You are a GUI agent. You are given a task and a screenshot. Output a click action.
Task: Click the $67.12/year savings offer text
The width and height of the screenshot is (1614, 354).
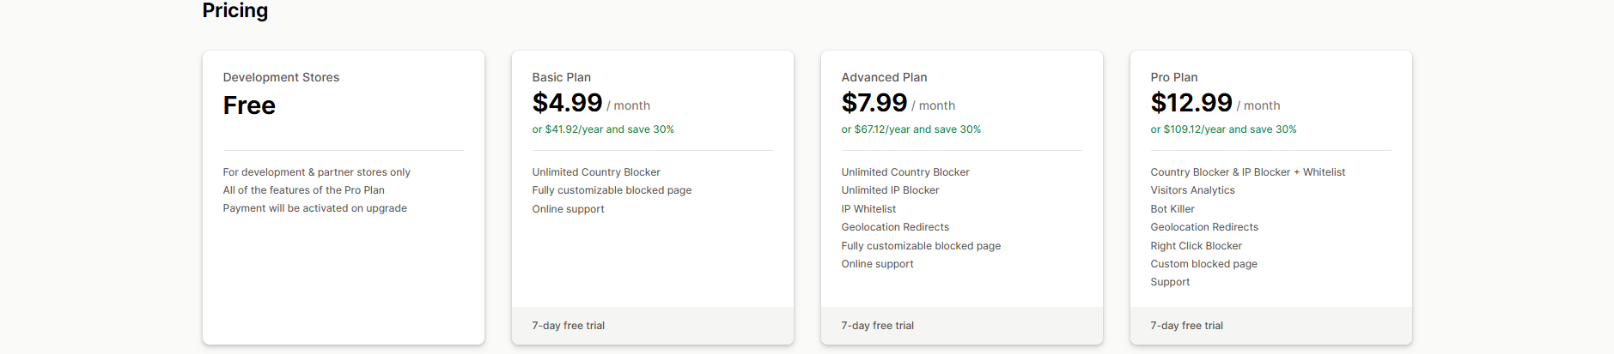coord(911,129)
